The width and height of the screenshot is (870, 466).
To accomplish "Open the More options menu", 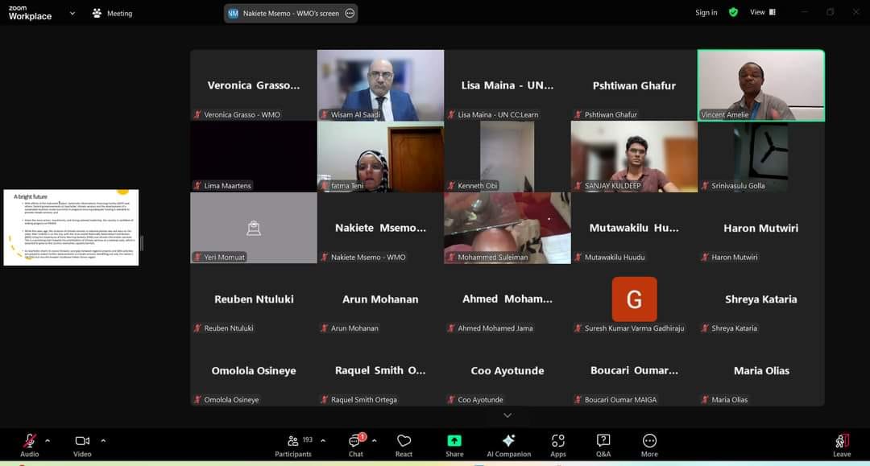I will (649, 442).
